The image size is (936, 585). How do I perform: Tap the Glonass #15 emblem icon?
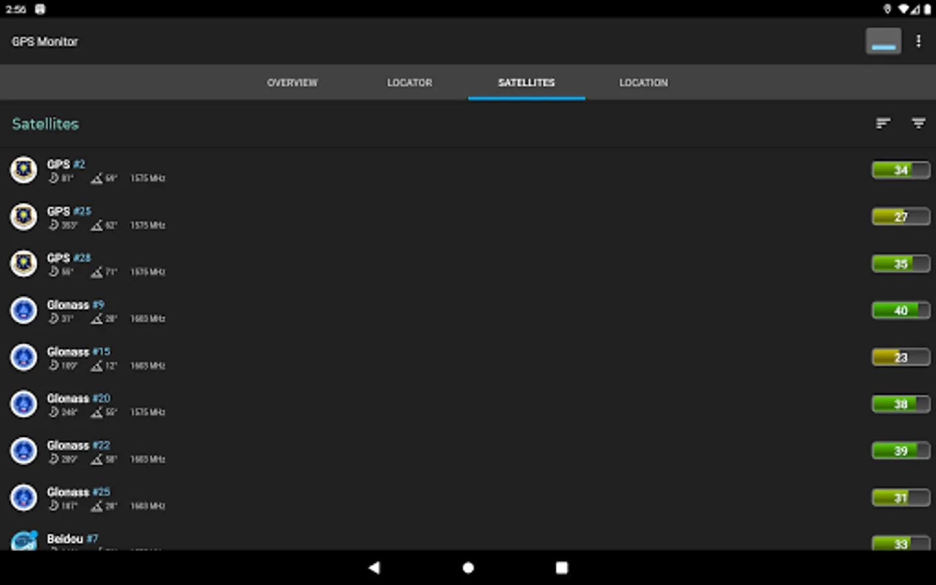tap(24, 357)
